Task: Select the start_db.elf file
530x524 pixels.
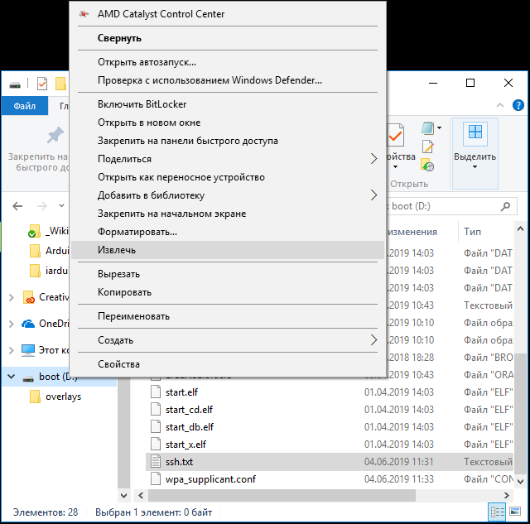Action: 190,427
